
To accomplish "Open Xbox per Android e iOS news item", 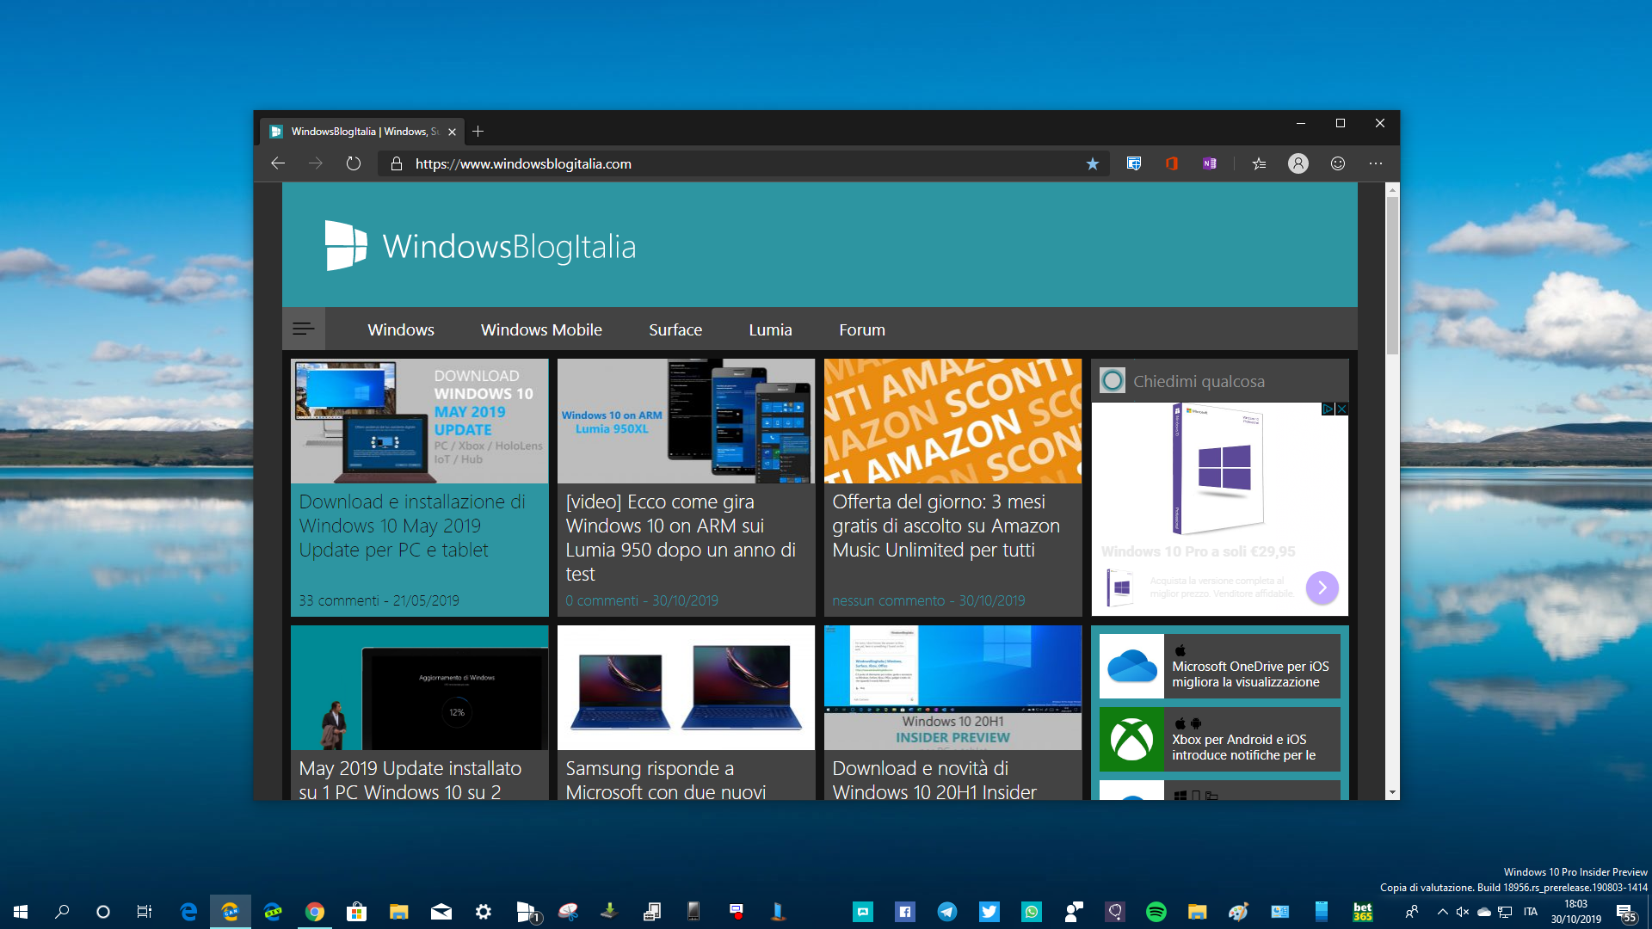I will [1219, 739].
